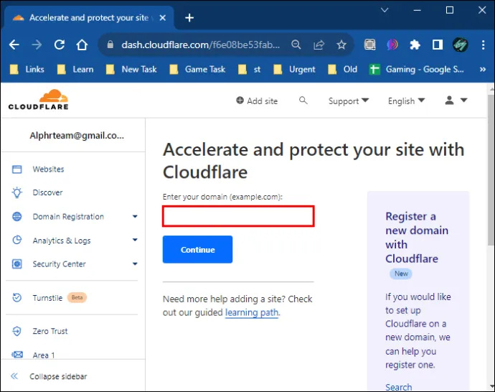Image resolution: width=495 pixels, height=392 pixels.
Task: Follow the learning path link
Action: [x=252, y=312]
